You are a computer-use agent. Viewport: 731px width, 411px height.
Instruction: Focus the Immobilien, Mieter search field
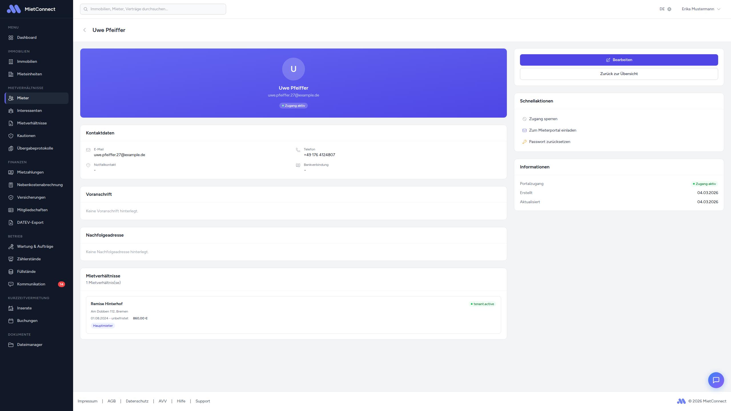[153, 9]
